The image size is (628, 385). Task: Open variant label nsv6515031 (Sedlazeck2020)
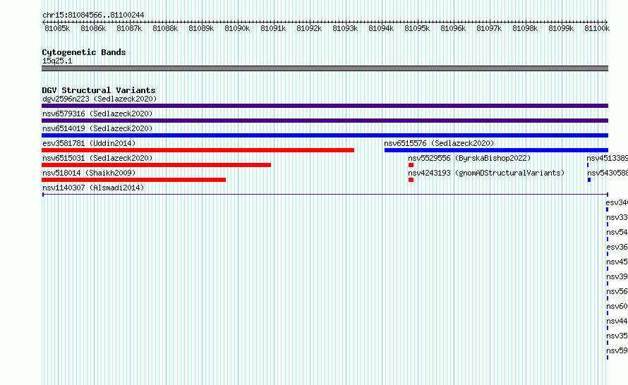[97, 158]
